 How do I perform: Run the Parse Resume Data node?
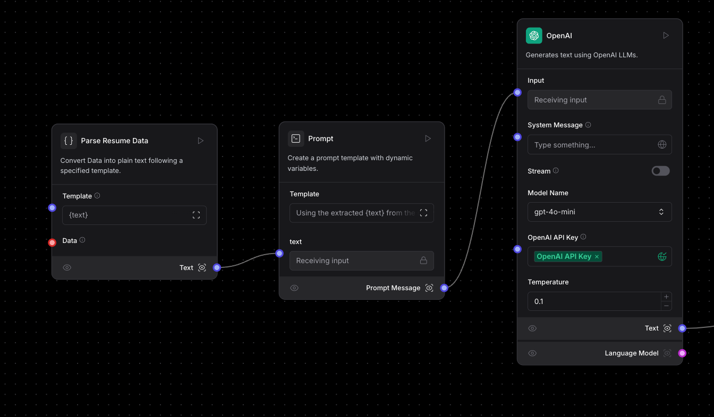pos(200,141)
